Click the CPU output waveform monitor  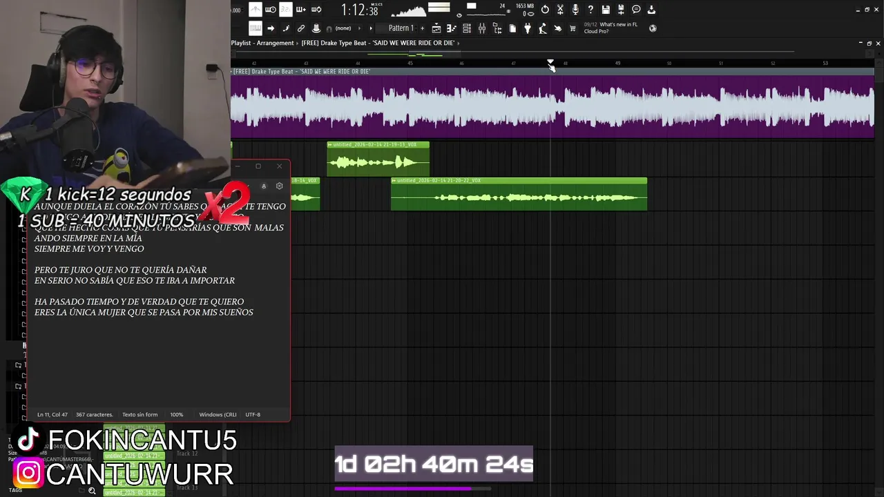[x=409, y=11]
